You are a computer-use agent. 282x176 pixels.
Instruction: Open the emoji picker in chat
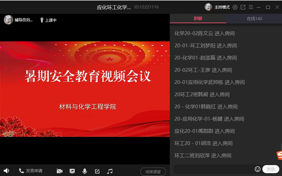257,169
